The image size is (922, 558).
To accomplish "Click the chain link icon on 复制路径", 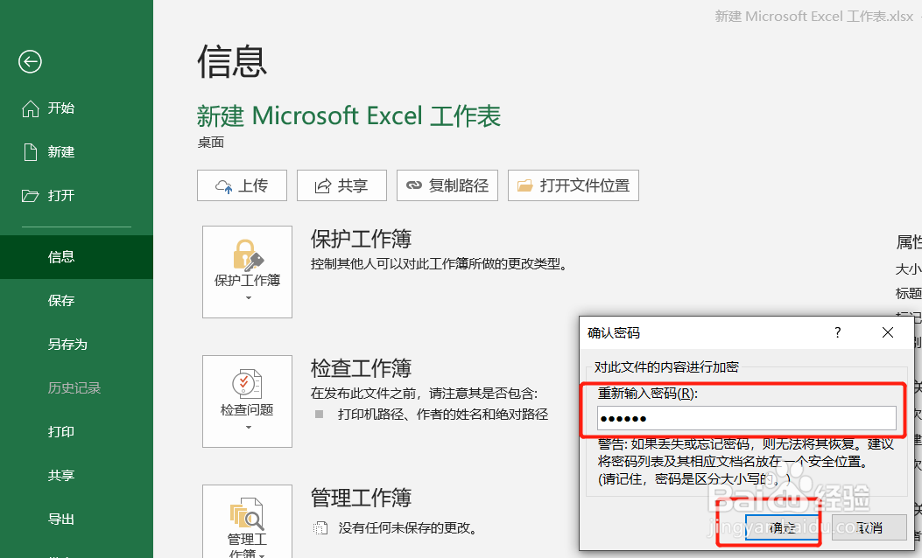I will pyautogui.click(x=414, y=185).
